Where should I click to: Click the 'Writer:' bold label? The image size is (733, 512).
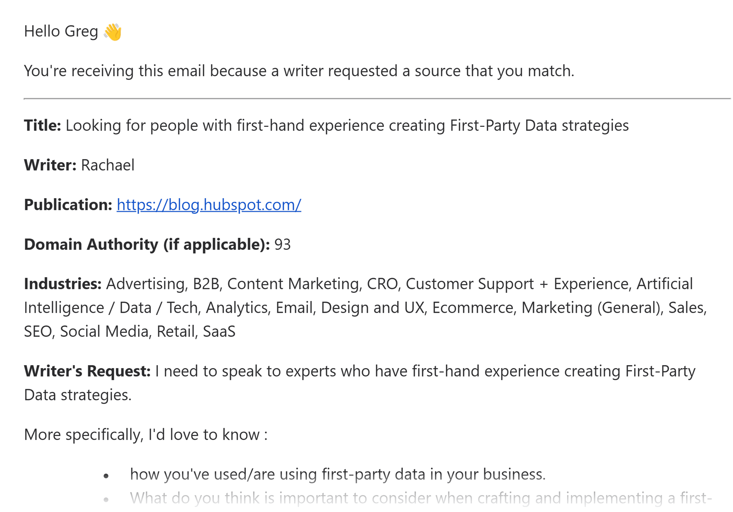50,165
